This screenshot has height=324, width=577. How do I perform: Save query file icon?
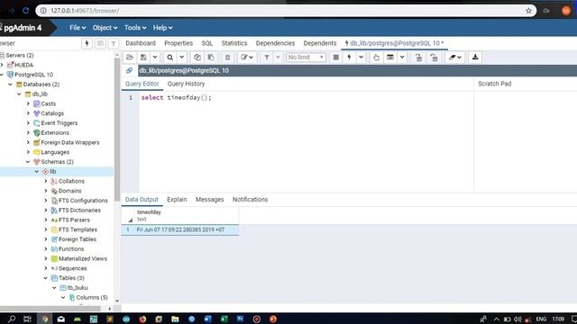pos(143,58)
